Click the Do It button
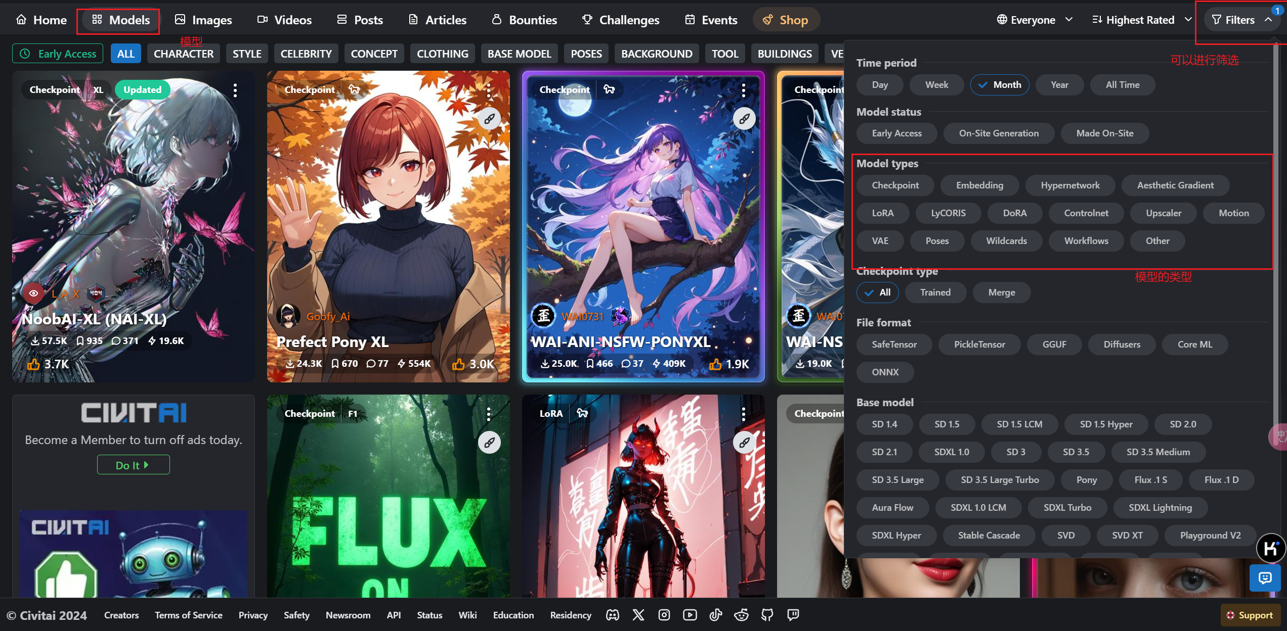 (133, 465)
